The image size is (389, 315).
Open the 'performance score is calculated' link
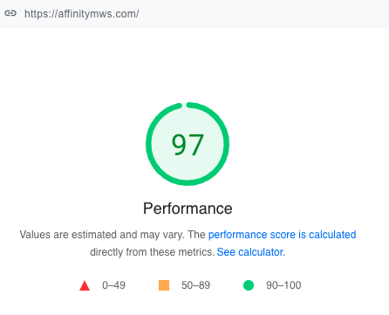point(283,235)
